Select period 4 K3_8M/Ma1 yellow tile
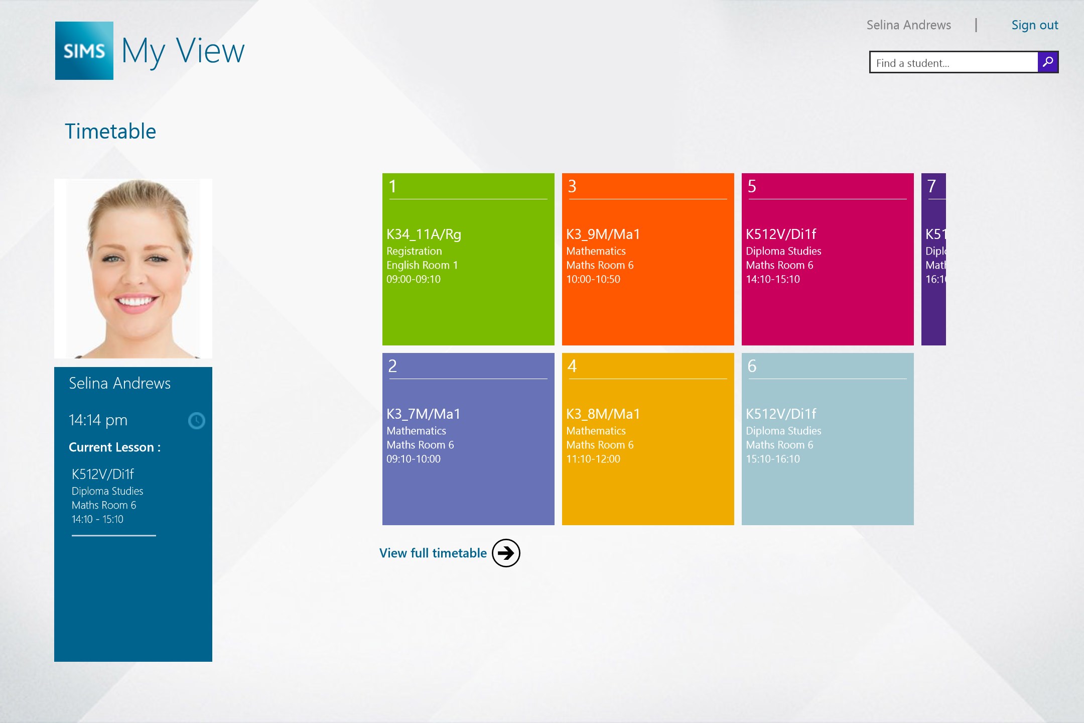The image size is (1084, 723). [x=647, y=439]
